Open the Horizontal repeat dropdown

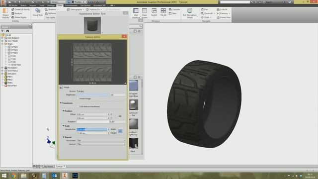pos(101,140)
